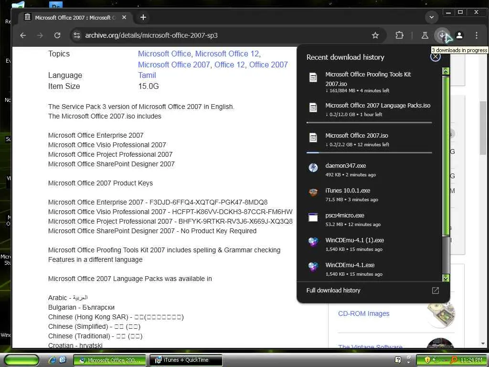Bookmark this page with the star icon
The image size is (489, 367).
[375, 35]
